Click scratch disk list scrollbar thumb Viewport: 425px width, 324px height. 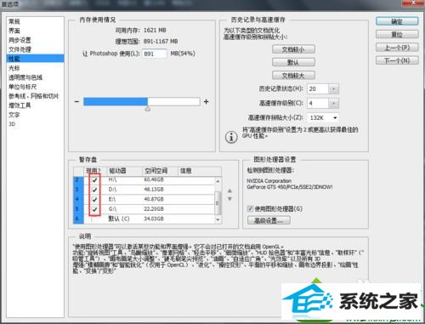(x=218, y=203)
